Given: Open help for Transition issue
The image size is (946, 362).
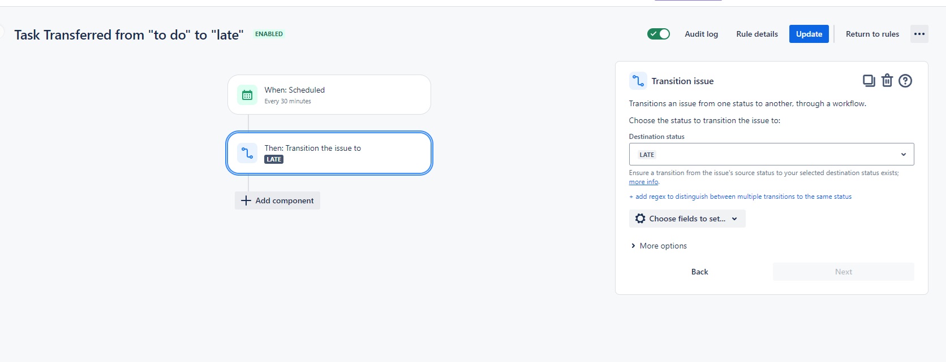Looking at the screenshot, I should (x=905, y=81).
